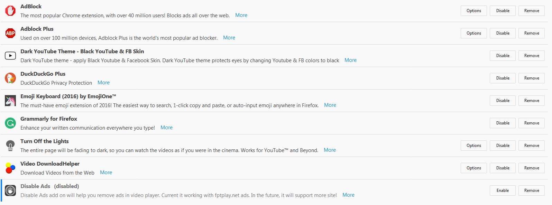Disable the DuckDuckGo Plus extension
The image size is (552, 205).
coord(503,78)
